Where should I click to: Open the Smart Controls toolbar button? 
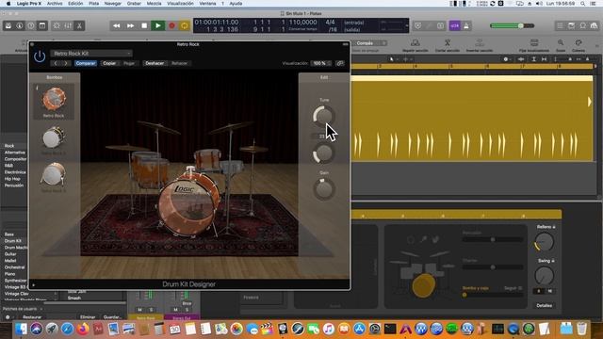57,25
